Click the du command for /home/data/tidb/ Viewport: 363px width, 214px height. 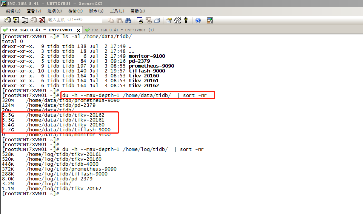tap(134, 95)
